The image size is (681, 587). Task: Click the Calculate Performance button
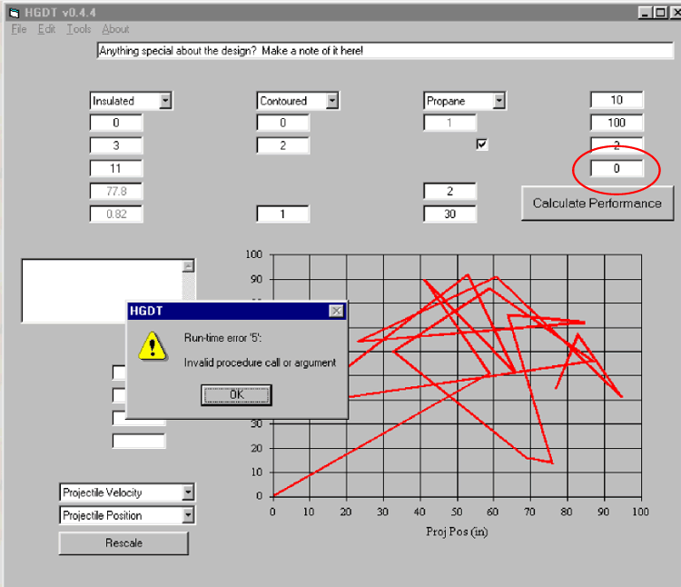point(597,204)
